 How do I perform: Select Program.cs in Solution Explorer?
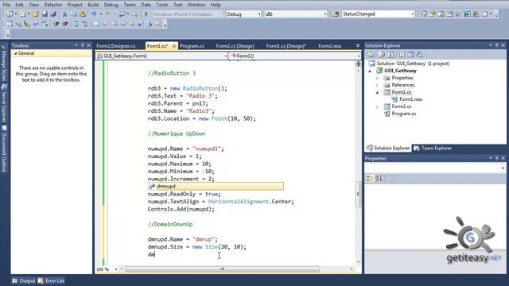tap(404, 114)
